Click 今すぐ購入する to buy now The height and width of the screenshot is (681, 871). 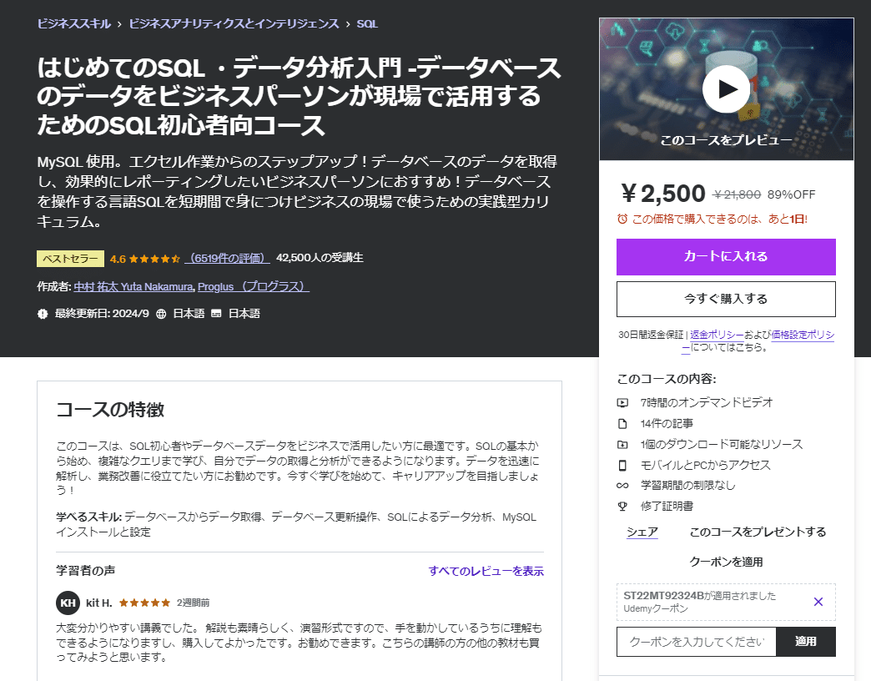[725, 299]
